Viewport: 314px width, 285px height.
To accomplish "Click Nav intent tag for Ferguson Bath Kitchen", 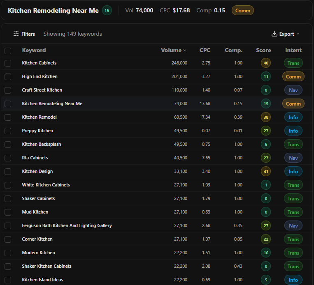I will 293,225.
